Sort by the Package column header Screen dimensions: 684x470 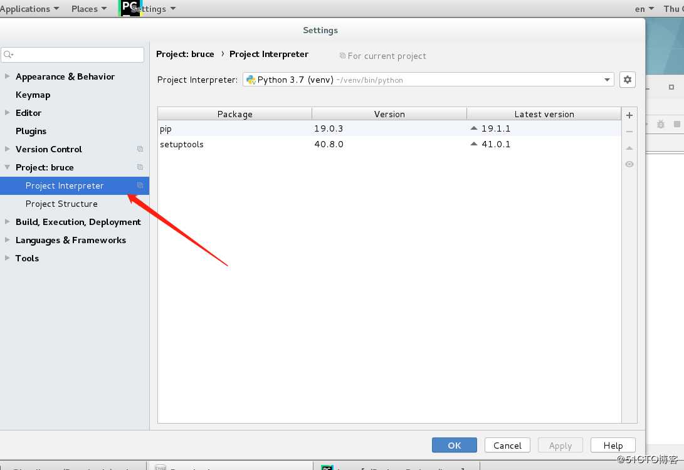[x=234, y=114]
